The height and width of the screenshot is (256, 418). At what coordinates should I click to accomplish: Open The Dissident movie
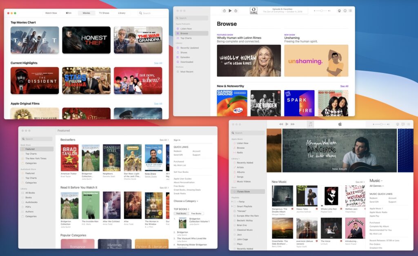(35, 81)
